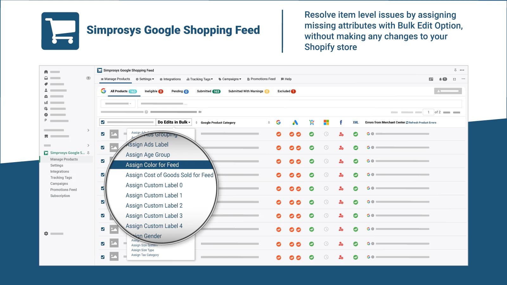
Task: Click the Facebook column header icon
Action: coord(341,123)
